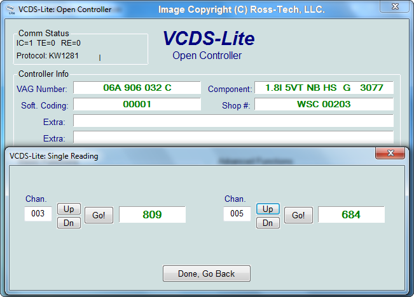Click the Done, Go Back button

[207, 274]
